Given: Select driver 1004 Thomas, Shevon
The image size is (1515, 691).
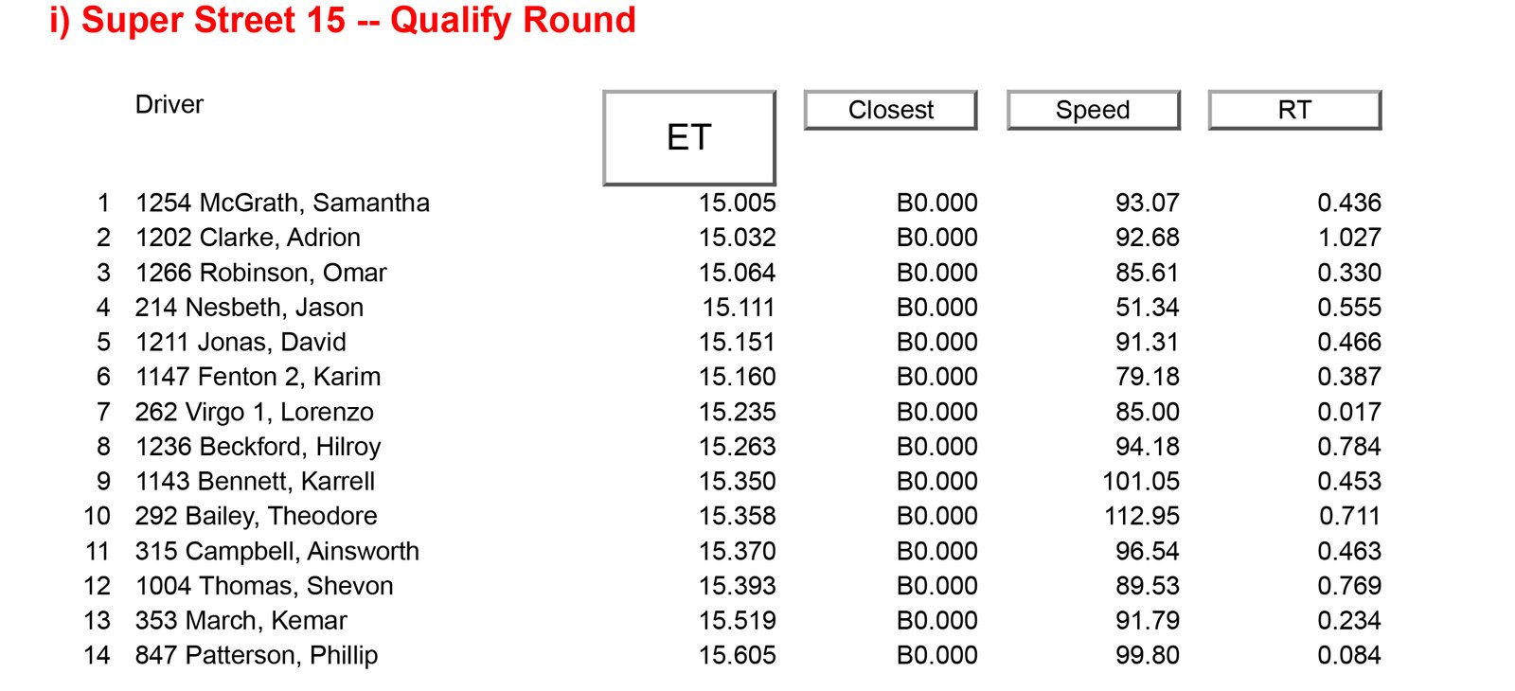Looking at the screenshot, I should (x=264, y=586).
